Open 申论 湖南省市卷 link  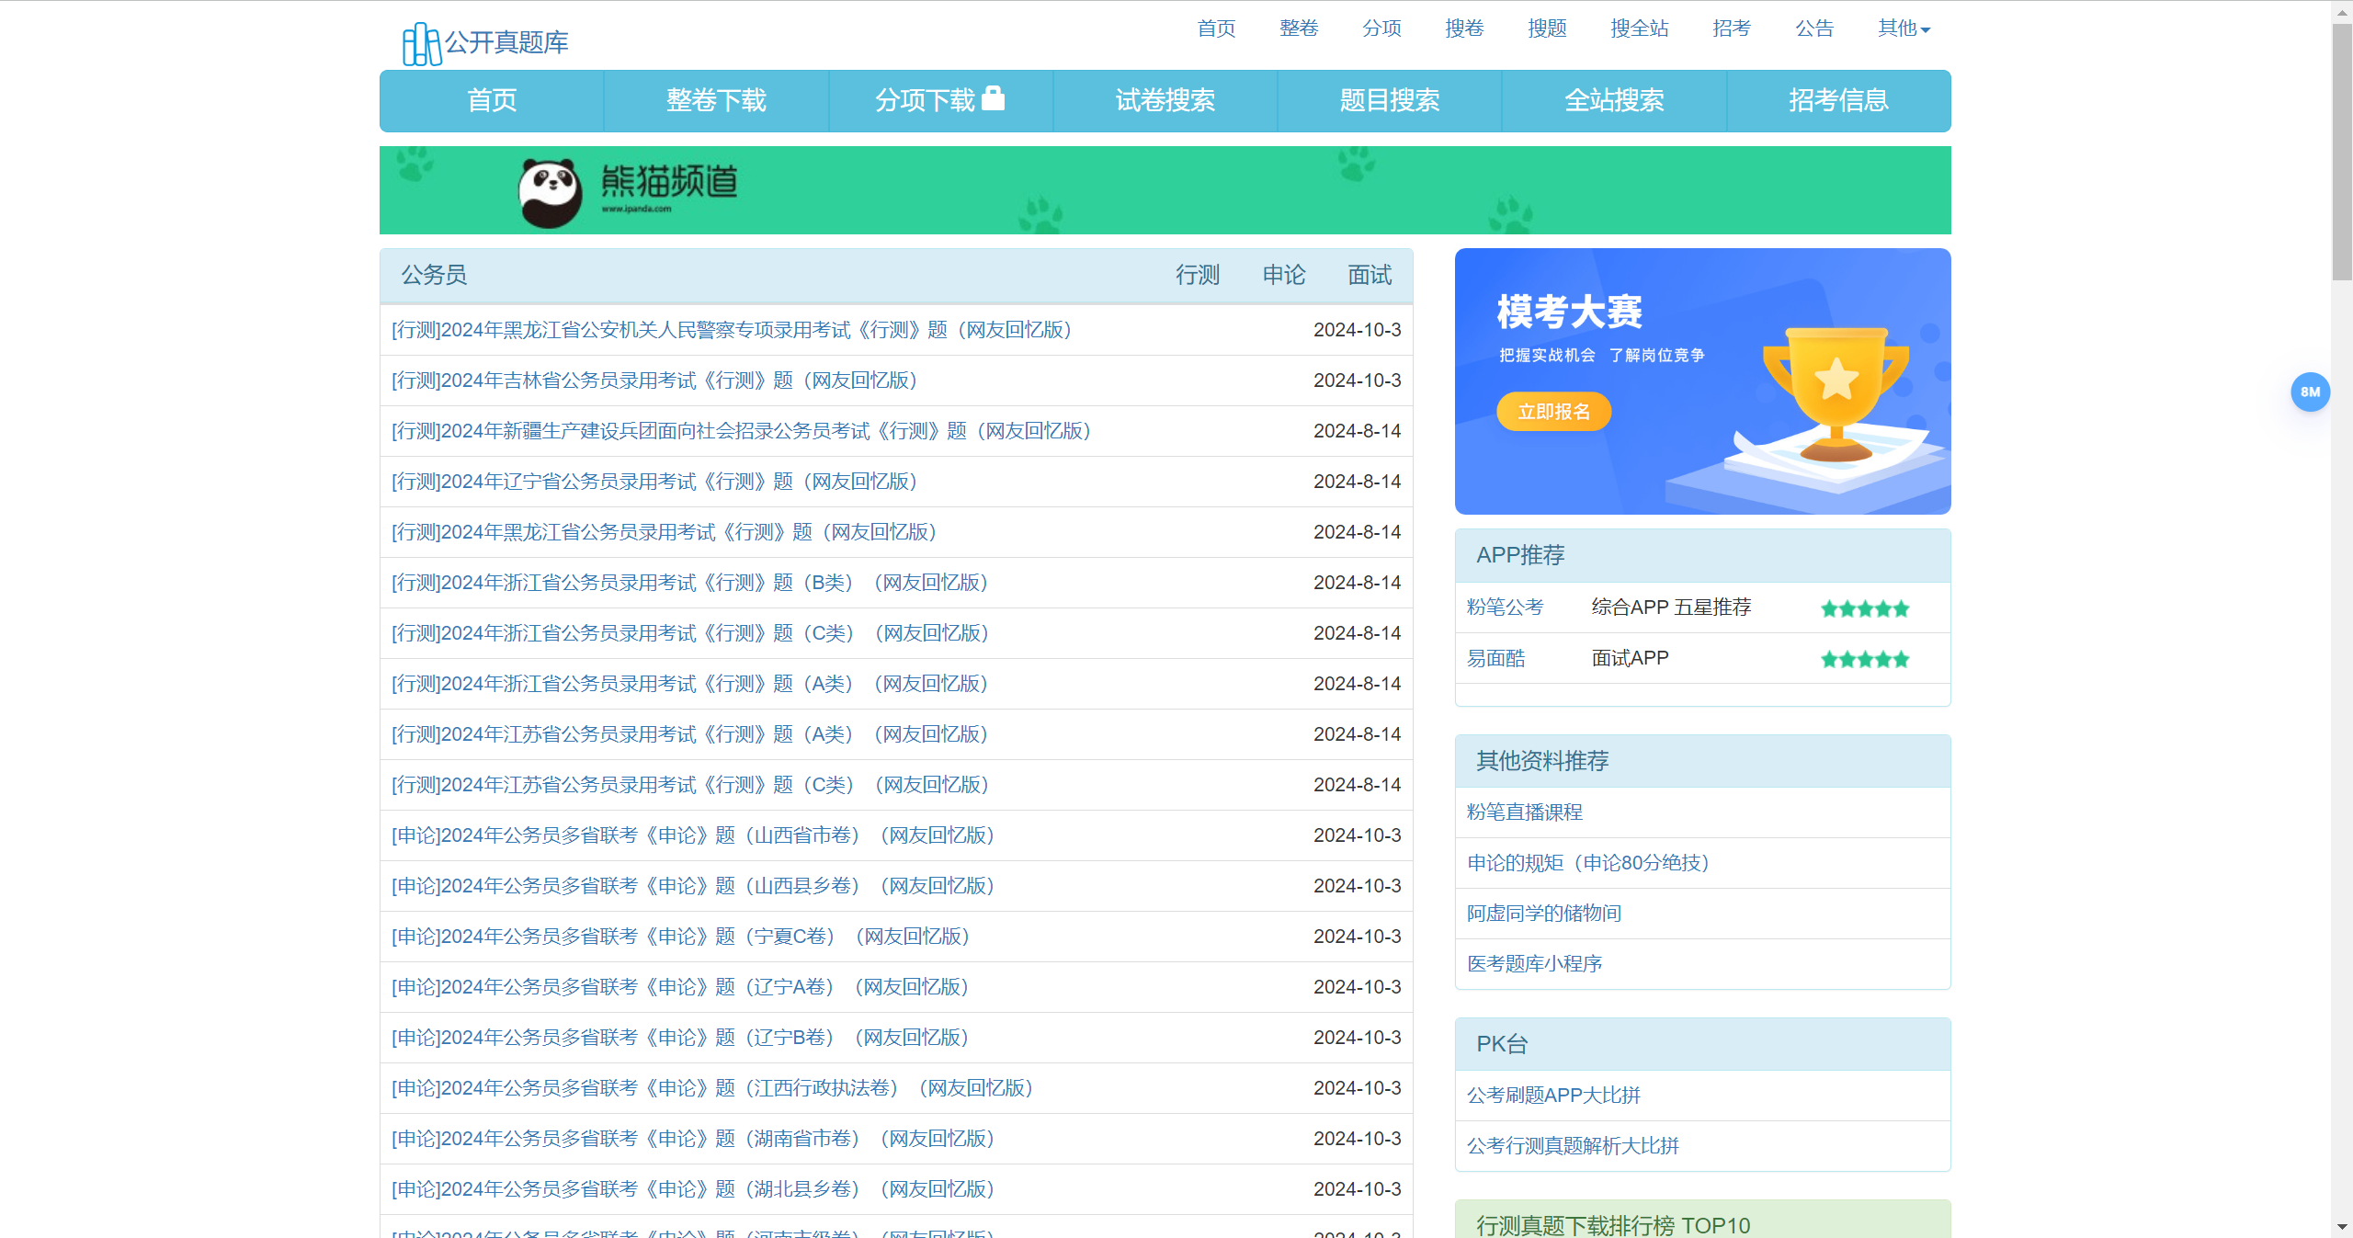click(693, 1139)
